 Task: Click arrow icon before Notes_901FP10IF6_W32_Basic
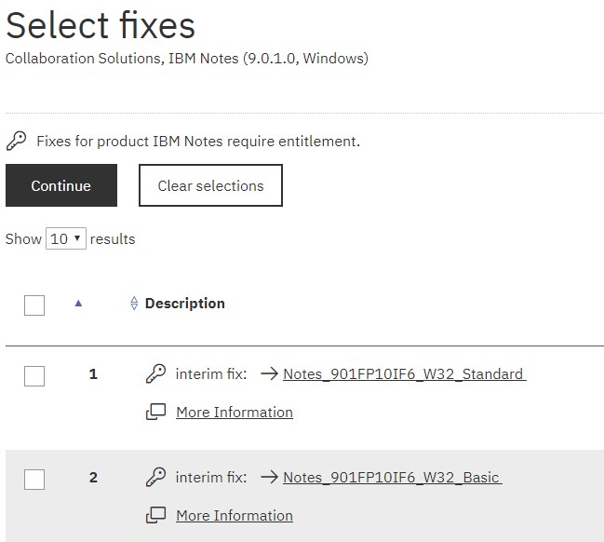click(269, 477)
